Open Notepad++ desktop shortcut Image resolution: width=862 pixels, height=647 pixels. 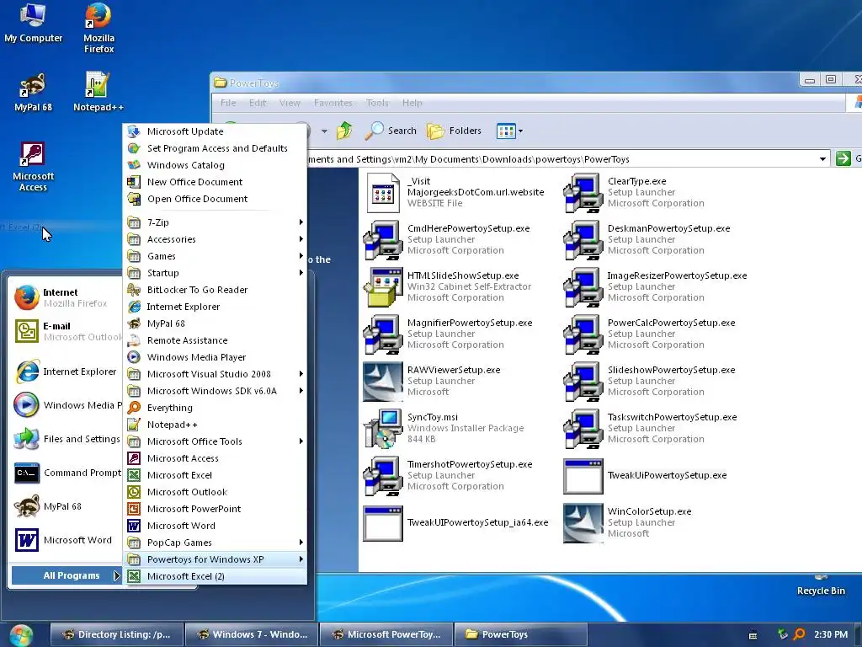98,92
